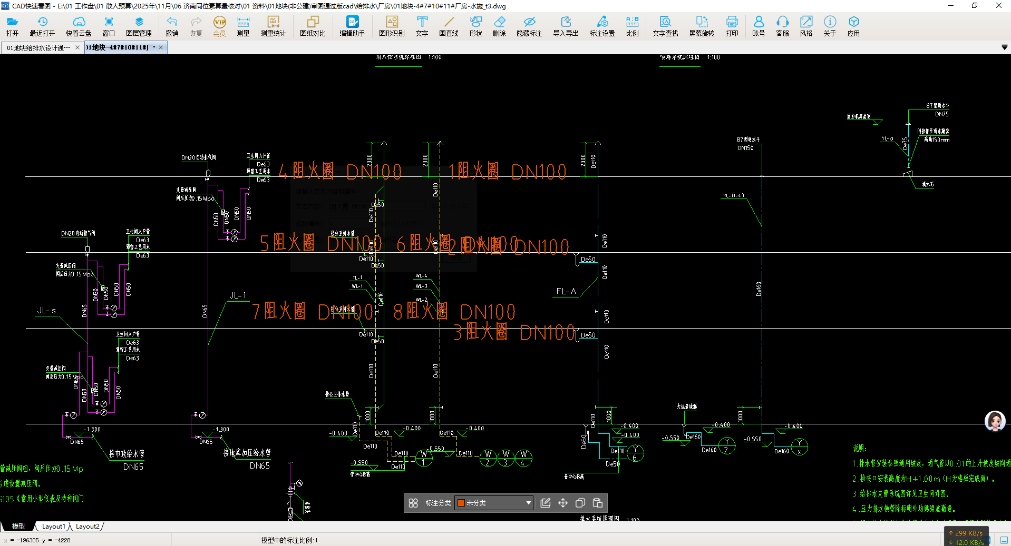
Task: Undo last action with 撤销
Action: 172,26
